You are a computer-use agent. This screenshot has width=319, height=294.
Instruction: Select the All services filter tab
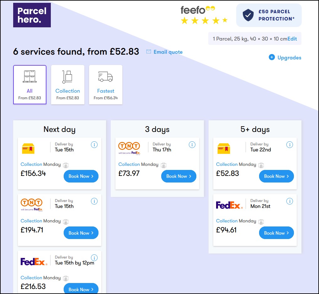(x=30, y=84)
